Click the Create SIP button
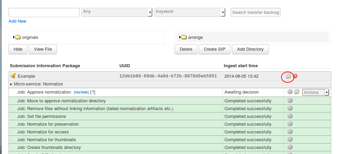Viewport: 354px width, 154px height. pyautogui.click(x=212, y=49)
